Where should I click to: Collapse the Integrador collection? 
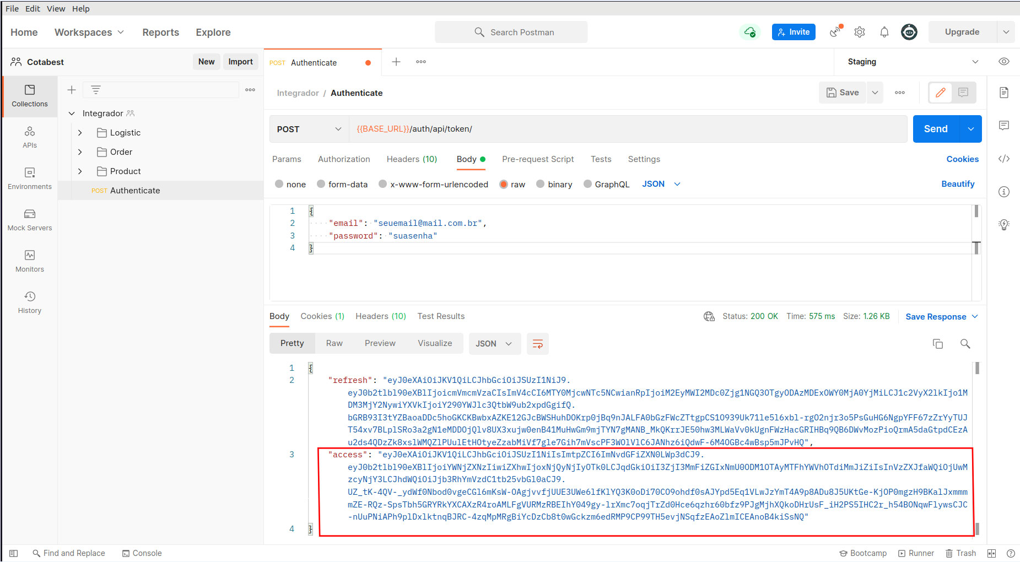click(x=72, y=114)
